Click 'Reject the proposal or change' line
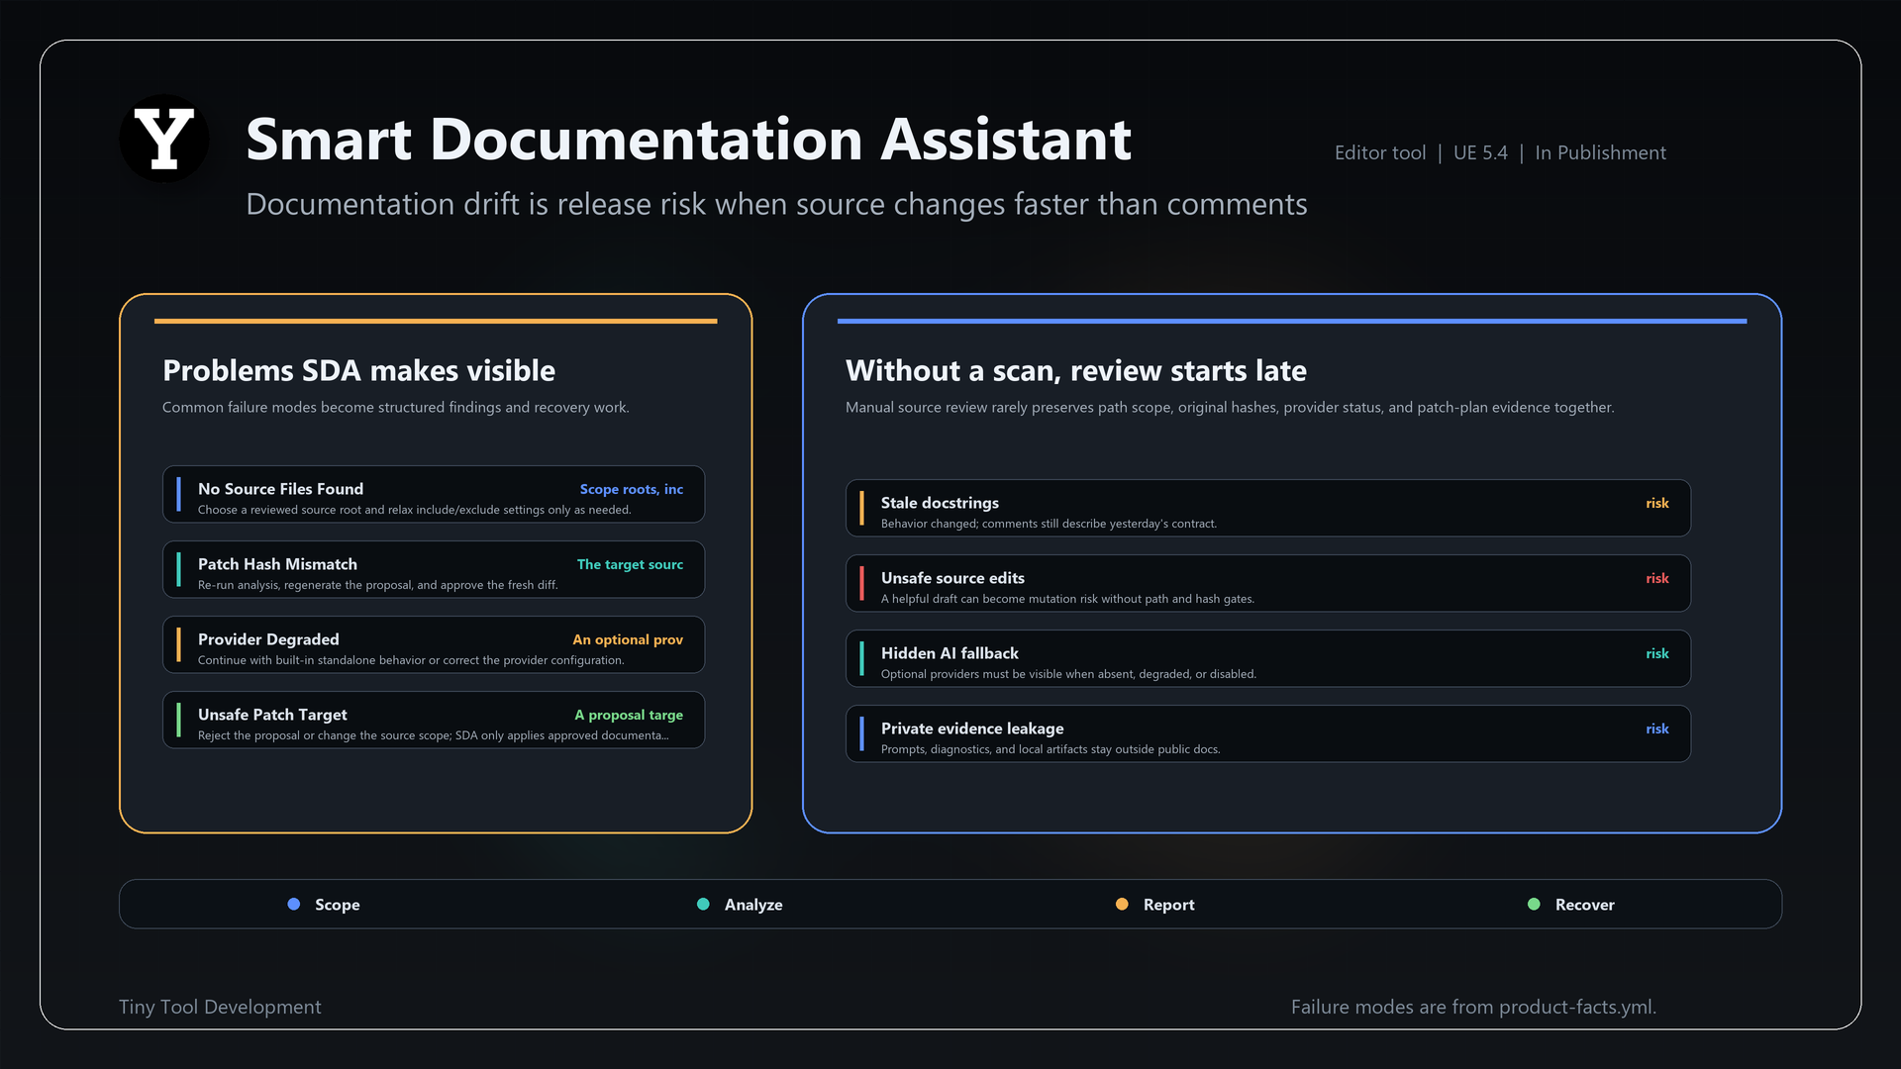This screenshot has height=1069, width=1901. pyautogui.click(x=434, y=735)
